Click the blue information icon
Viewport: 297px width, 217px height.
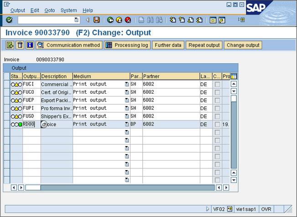tap(30, 45)
